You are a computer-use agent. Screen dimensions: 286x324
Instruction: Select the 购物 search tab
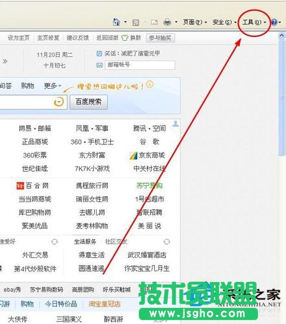click(27, 86)
